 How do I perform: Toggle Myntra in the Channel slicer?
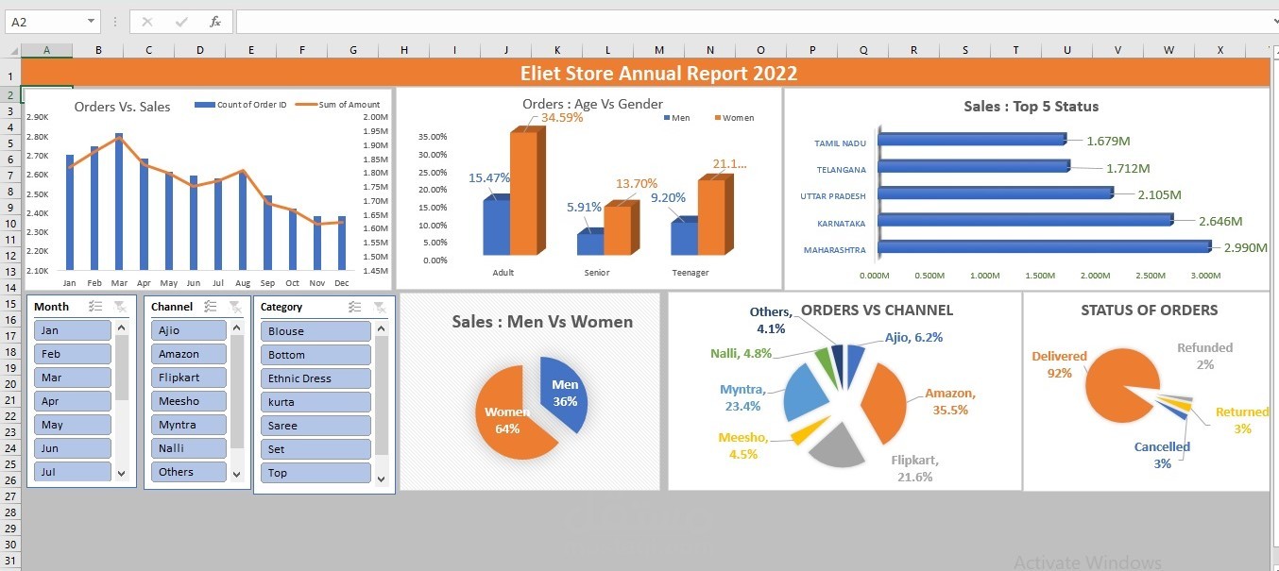[x=188, y=425]
